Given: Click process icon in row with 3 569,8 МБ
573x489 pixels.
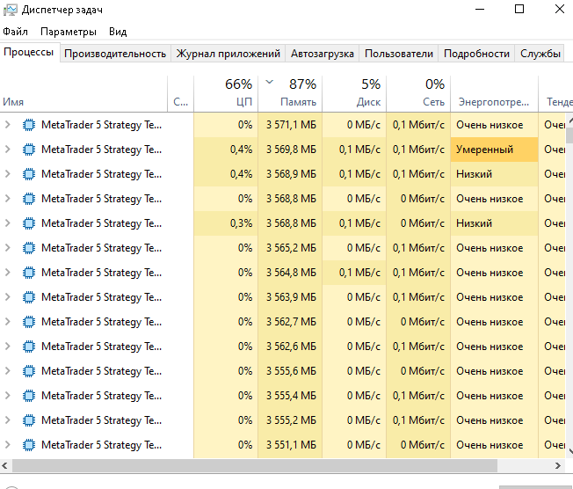Looking at the screenshot, I should pyautogui.click(x=29, y=150).
